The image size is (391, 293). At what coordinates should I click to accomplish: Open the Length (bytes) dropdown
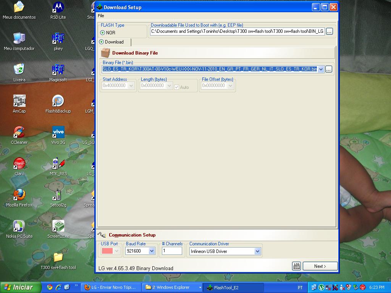(169, 86)
